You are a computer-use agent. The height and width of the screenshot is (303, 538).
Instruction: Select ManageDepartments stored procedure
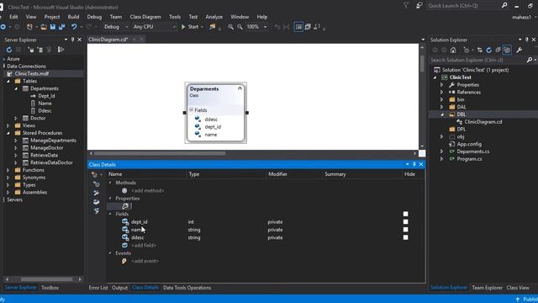point(53,141)
